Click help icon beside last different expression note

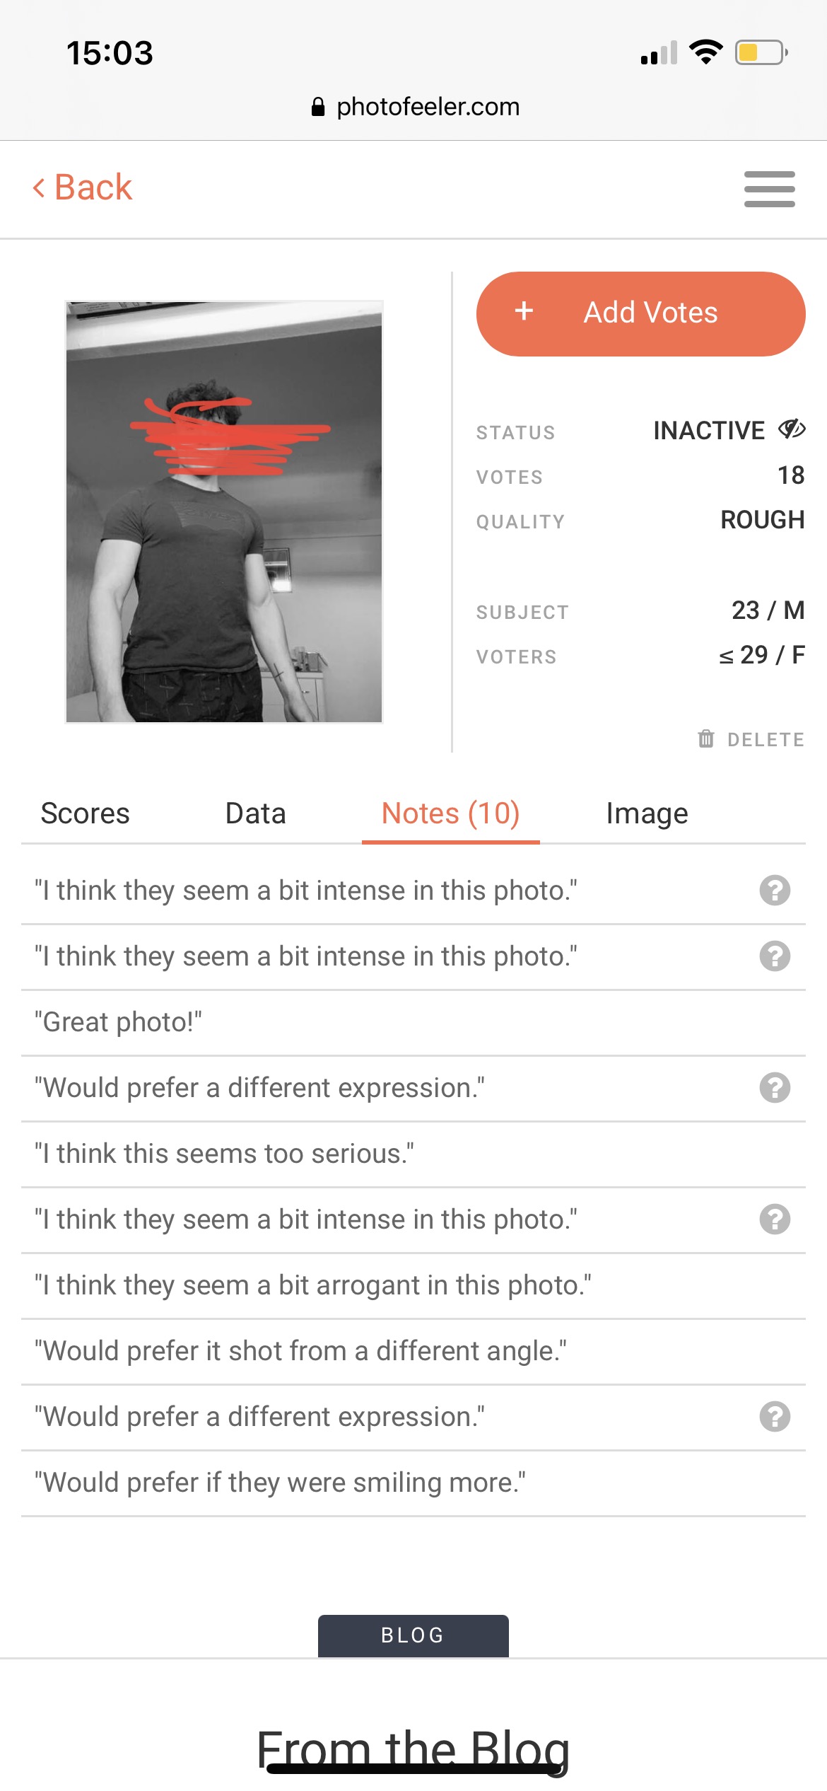pyautogui.click(x=775, y=1416)
